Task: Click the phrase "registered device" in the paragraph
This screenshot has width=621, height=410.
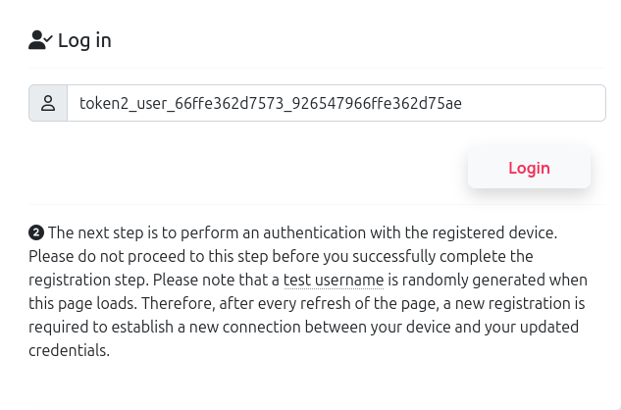Action: coord(492,232)
